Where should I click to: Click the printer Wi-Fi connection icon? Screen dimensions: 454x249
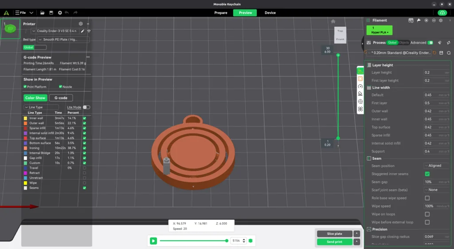tap(89, 31)
